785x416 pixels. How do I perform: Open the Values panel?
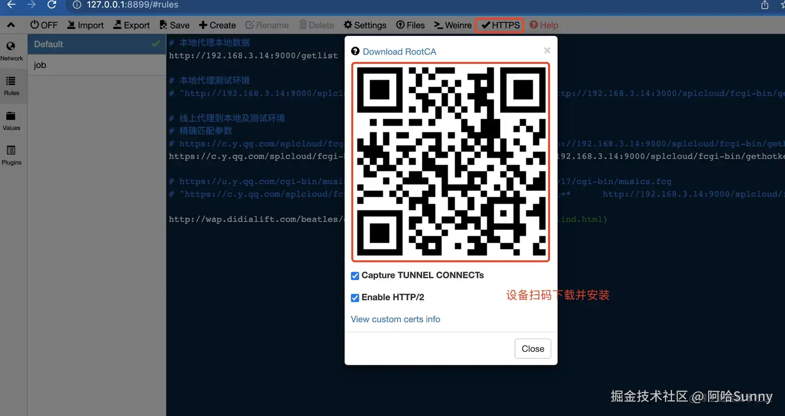11,121
